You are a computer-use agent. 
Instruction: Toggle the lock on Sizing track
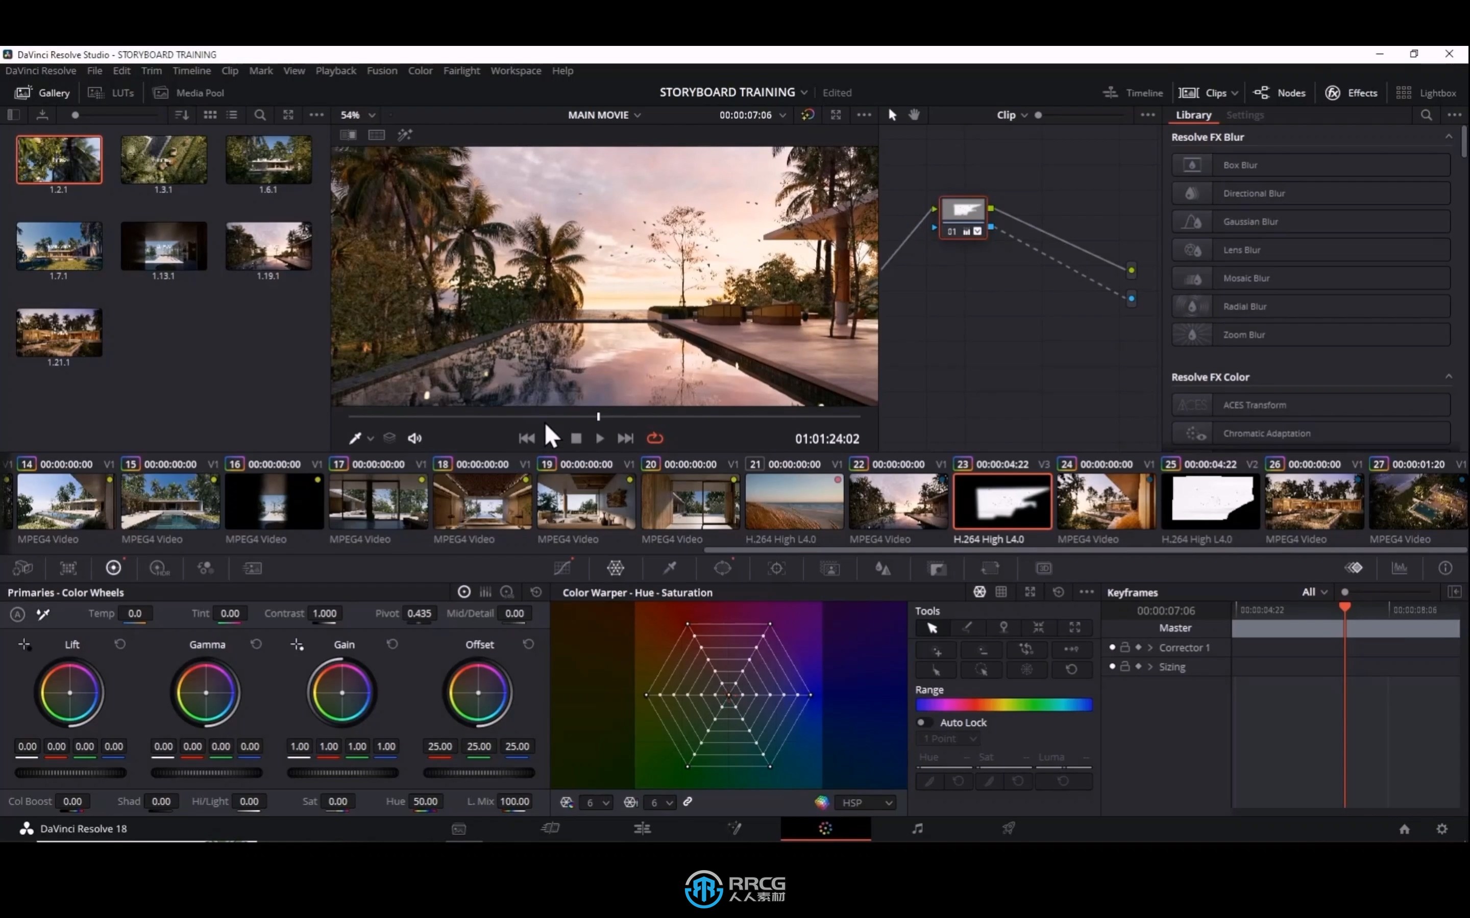coord(1125,667)
